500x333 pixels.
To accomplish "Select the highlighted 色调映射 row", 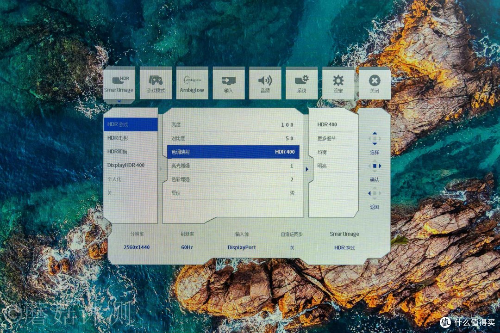I will point(233,152).
